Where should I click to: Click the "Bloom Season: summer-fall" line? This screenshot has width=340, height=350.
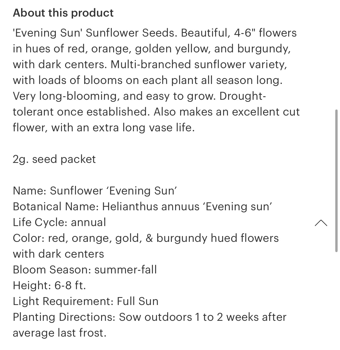[x=85, y=270]
